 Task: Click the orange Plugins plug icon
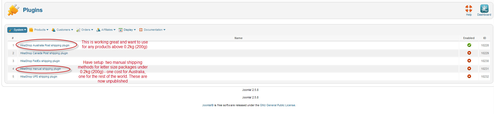pos(13,10)
